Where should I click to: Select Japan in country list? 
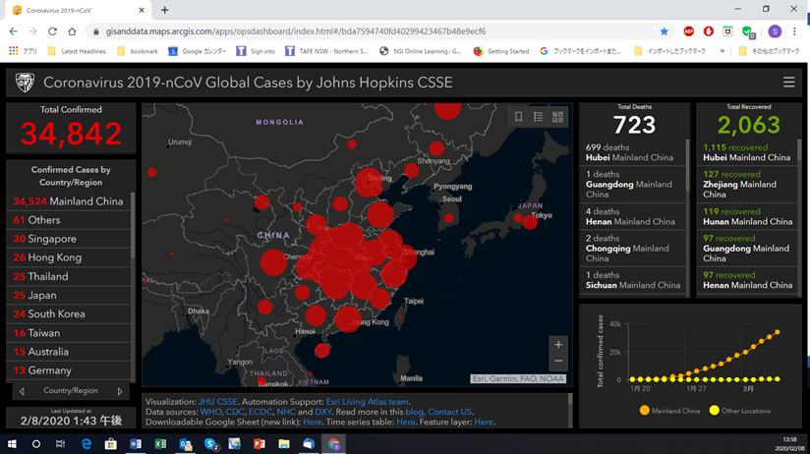coord(68,295)
